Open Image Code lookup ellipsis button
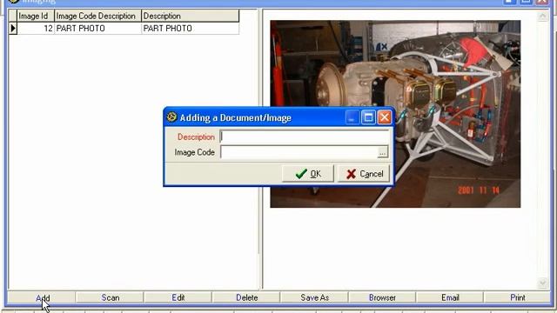557x313 pixels. click(383, 153)
